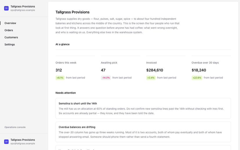This screenshot has width=240, height=150.
Task: Click the Tallgrass Provisions name in the sidebar footer
Action: tap(23, 140)
